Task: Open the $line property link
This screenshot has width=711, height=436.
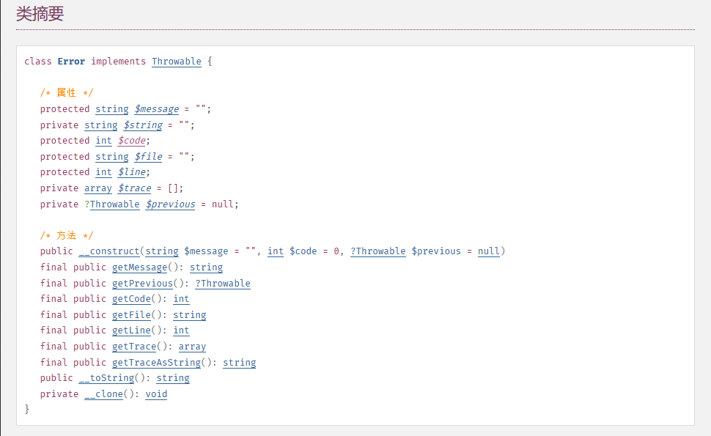Action: pos(132,172)
